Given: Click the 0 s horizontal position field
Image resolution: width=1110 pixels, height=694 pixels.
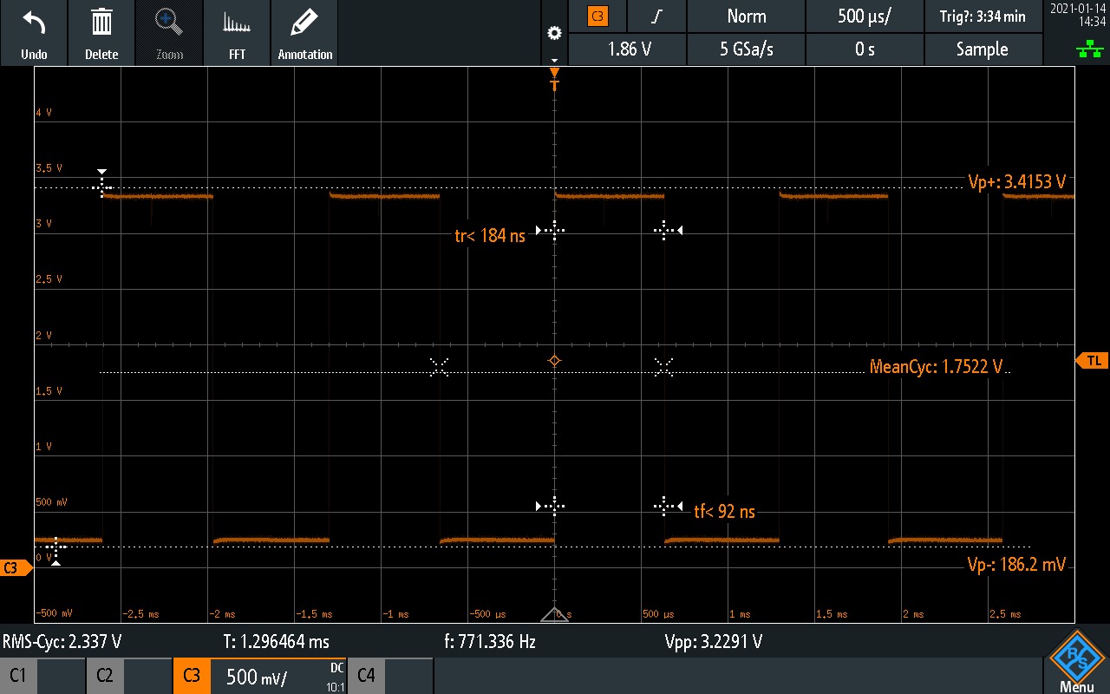Looking at the screenshot, I should (865, 49).
